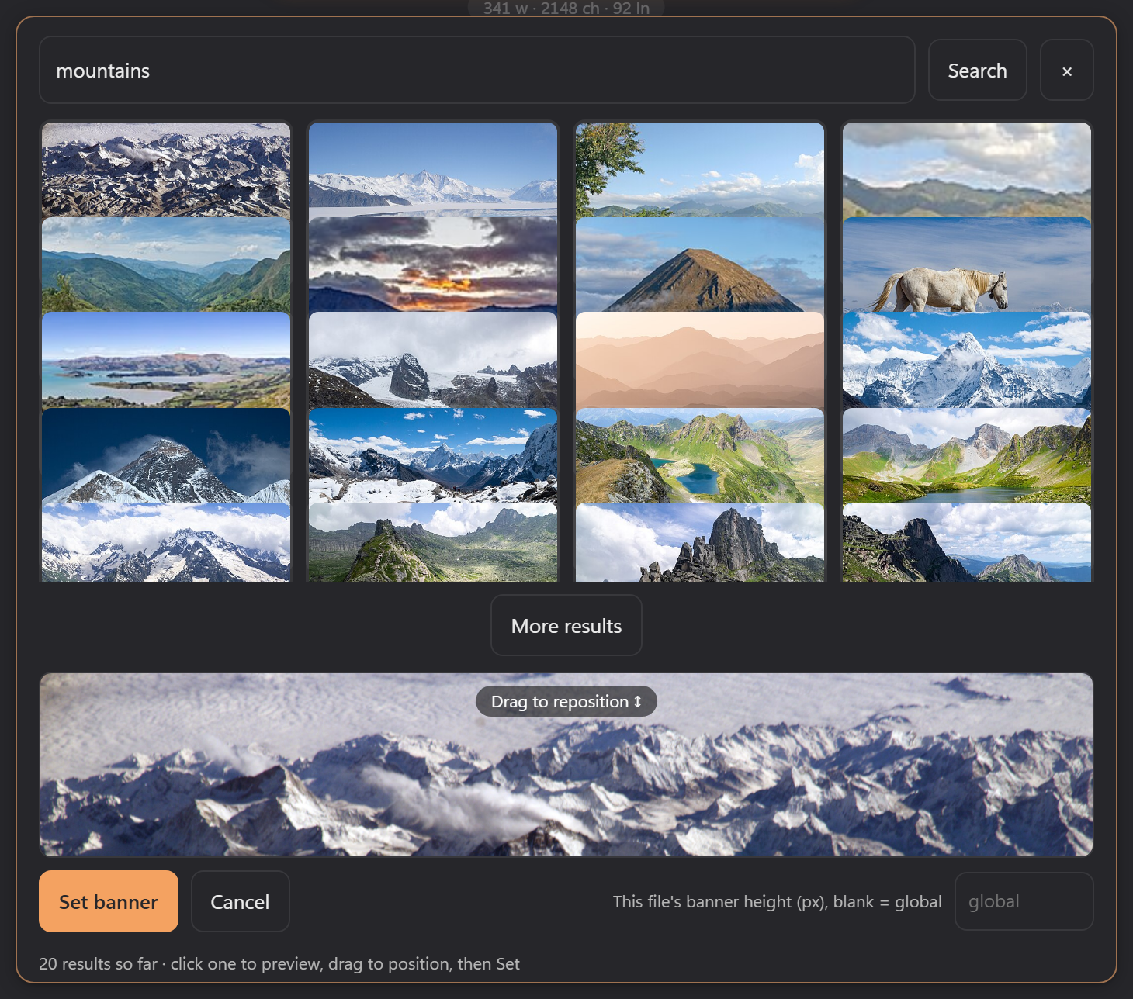Click the banner height input showing 'global'

1024,901
